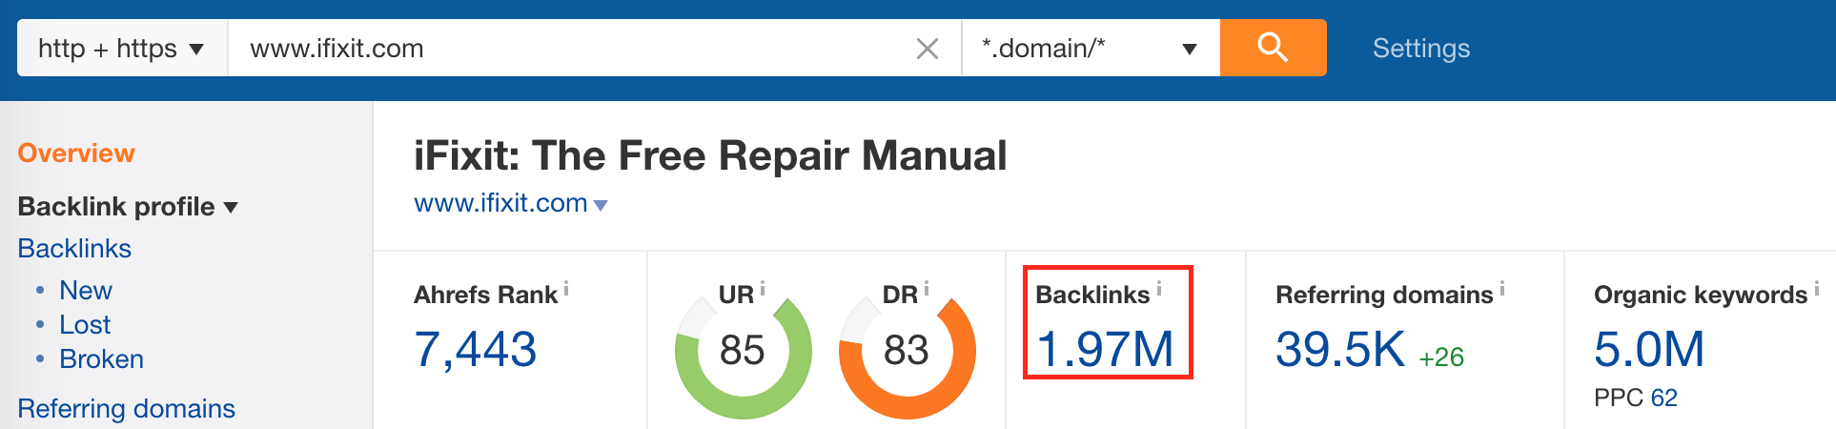Viewport: 1836px width, 429px height.
Task: Click the orange search magnifier button
Action: tap(1273, 48)
